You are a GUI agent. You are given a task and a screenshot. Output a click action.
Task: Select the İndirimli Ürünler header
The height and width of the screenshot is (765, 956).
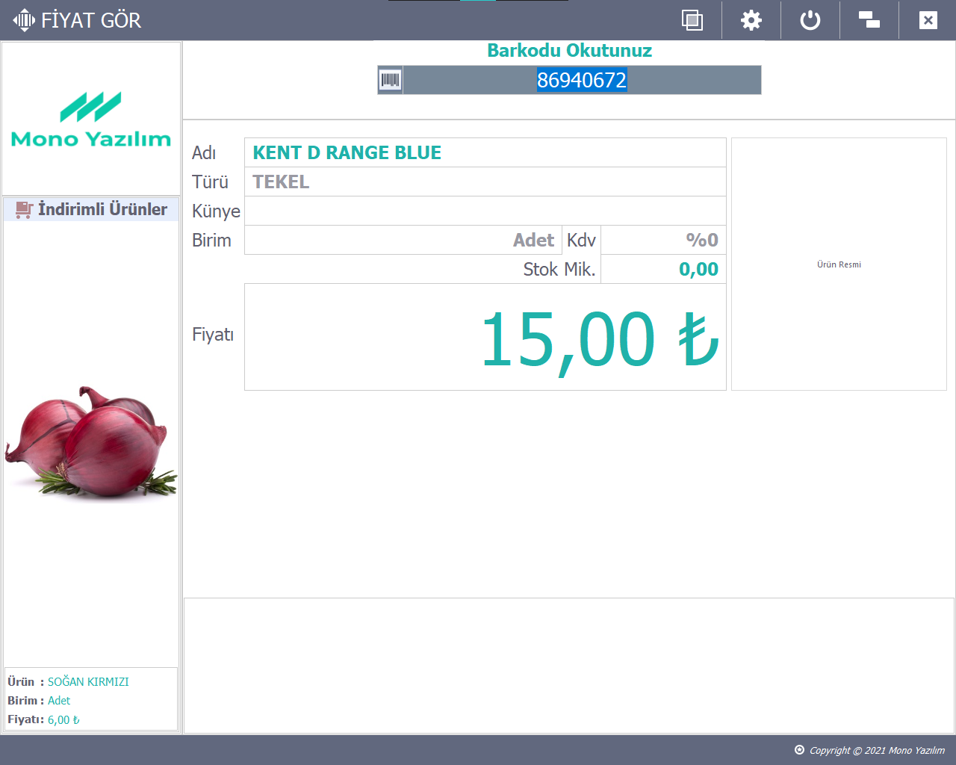click(x=102, y=209)
